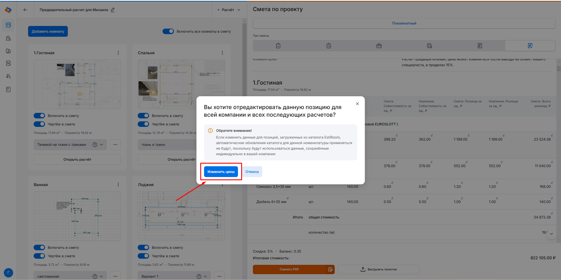Switch to the Покомнатный tab
Image resolution: width=561 pixels, height=280 pixels.
(x=404, y=23)
